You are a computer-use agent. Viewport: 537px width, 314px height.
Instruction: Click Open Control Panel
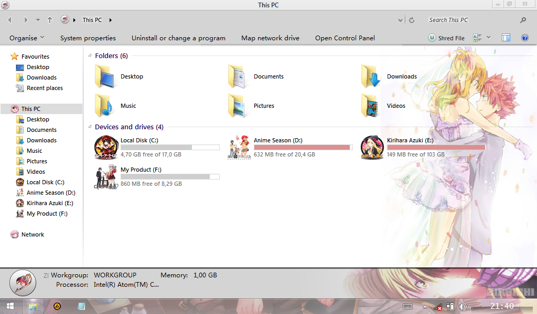(x=345, y=38)
